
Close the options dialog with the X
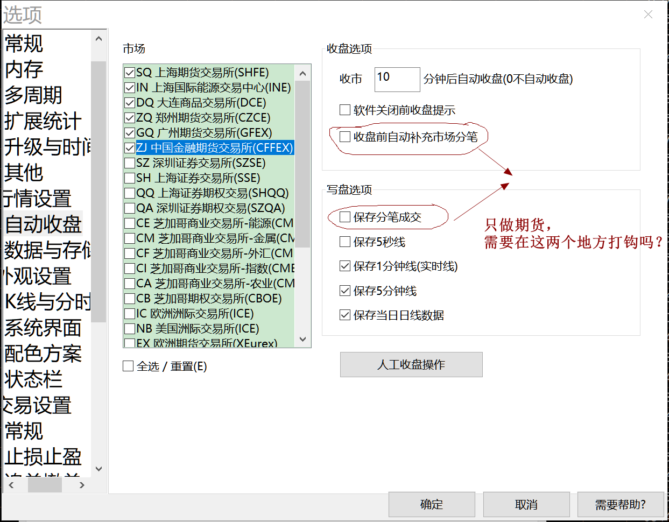click(x=648, y=15)
